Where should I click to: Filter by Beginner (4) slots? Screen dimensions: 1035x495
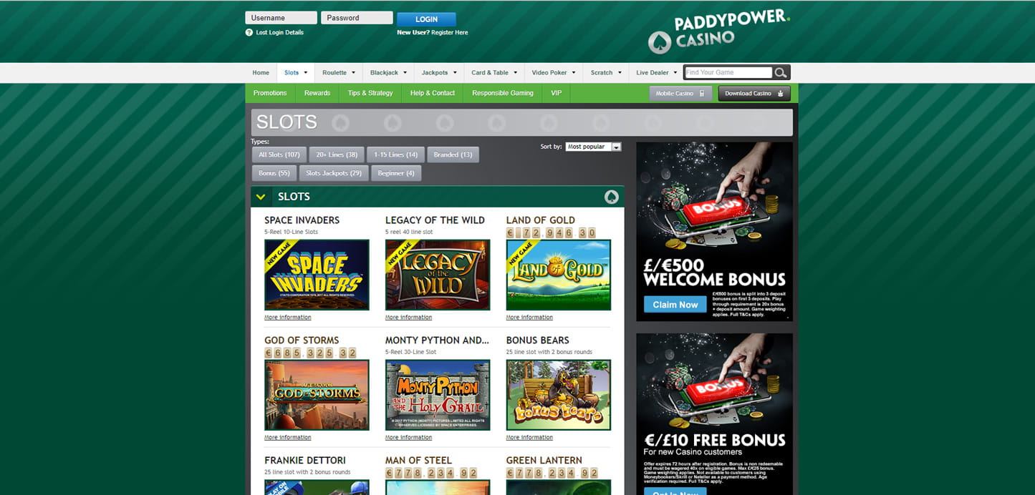click(x=396, y=173)
